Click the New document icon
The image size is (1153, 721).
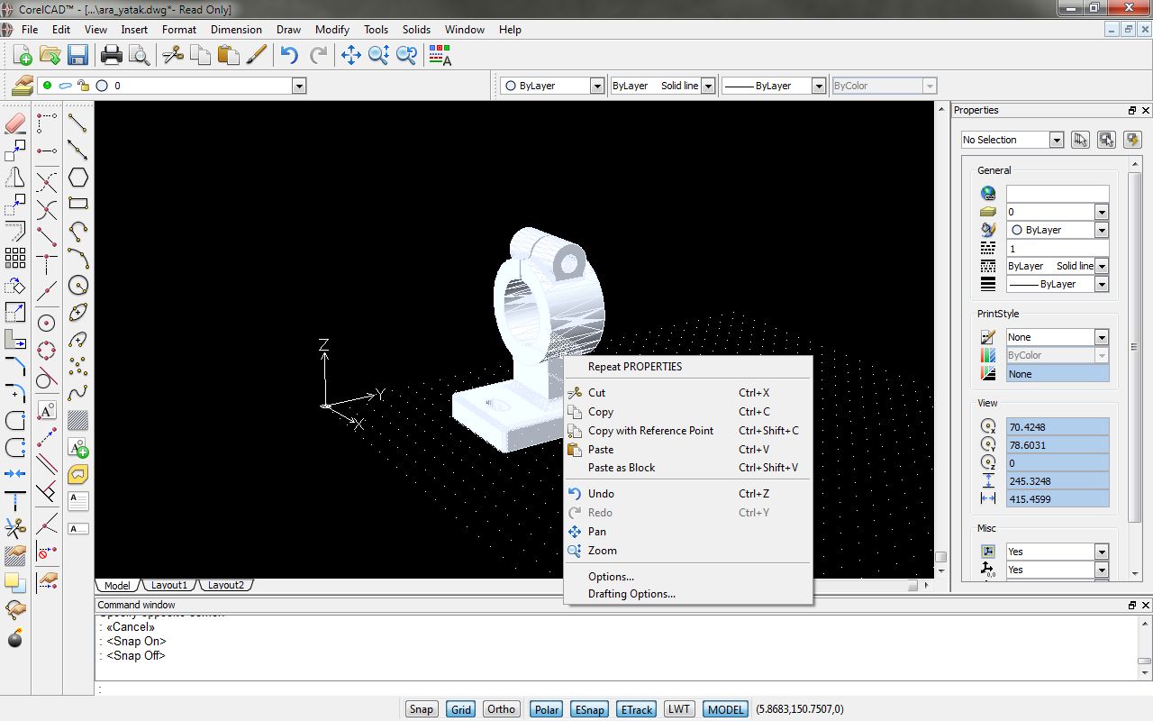pos(22,56)
